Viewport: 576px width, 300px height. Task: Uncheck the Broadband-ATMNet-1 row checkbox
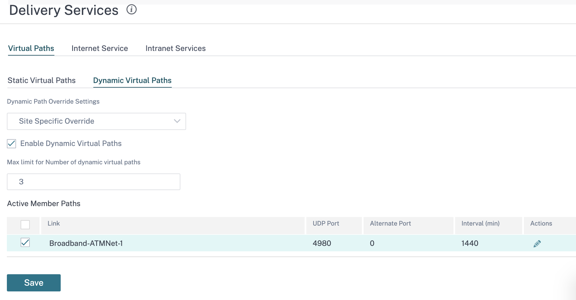[25, 242]
